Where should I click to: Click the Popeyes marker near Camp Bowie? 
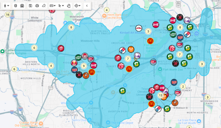click(x=86, y=75)
